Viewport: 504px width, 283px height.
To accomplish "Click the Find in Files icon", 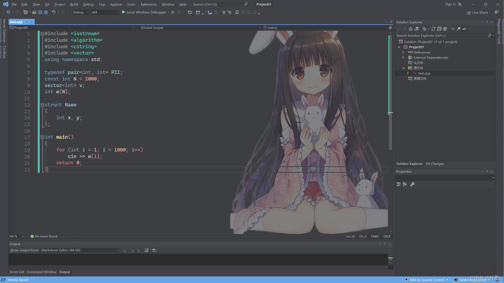I will pos(190,12).
